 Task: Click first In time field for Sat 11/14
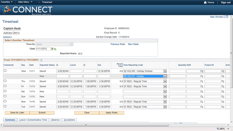[63, 91]
